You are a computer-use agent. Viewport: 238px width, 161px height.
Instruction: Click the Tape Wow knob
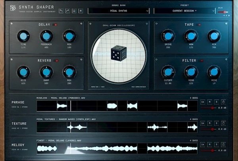coord(191,36)
